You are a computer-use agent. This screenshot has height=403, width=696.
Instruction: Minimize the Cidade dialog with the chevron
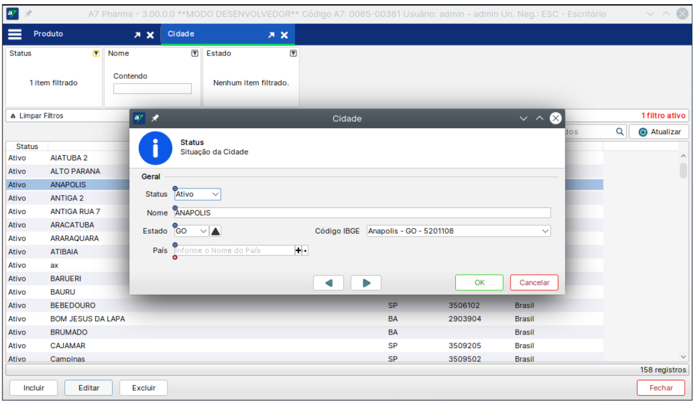pos(523,119)
